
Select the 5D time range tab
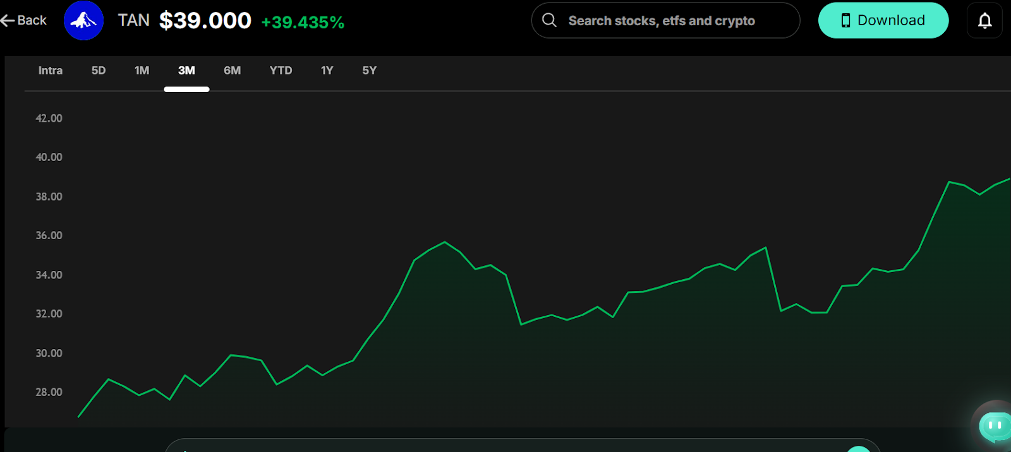(x=99, y=71)
